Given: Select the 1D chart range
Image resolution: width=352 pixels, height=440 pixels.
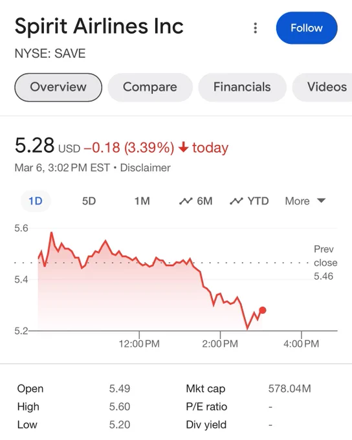Looking at the screenshot, I should pos(36,201).
